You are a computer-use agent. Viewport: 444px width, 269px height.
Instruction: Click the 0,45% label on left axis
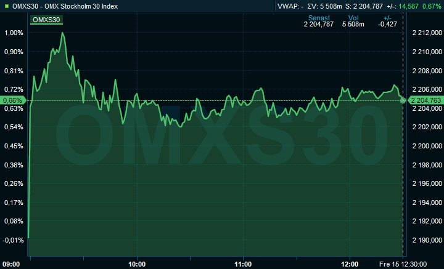[x=14, y=146]
